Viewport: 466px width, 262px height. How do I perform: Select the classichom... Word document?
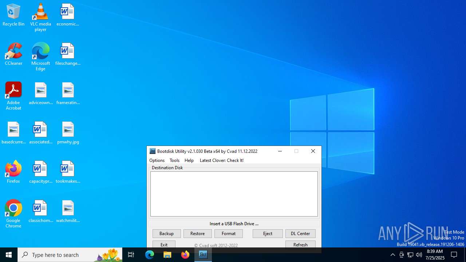40,211
